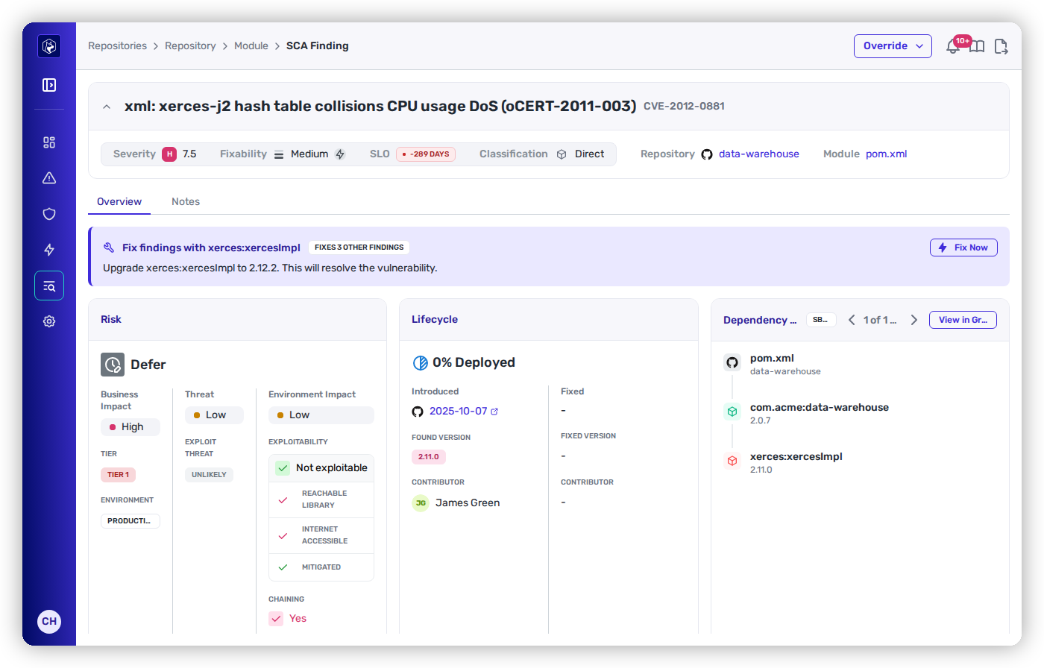Open the lightning bolt icon in sidebar

[49, 250]
